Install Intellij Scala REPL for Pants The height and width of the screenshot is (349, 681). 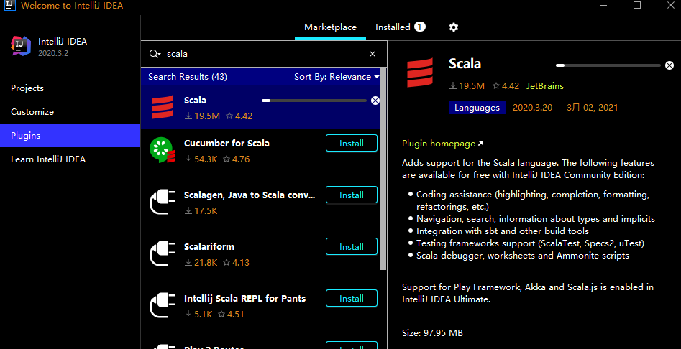click(x=352, y=298)
